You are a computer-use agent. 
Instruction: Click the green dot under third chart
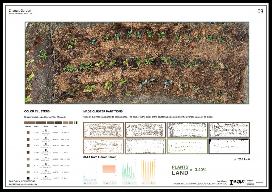coord(129,183)
